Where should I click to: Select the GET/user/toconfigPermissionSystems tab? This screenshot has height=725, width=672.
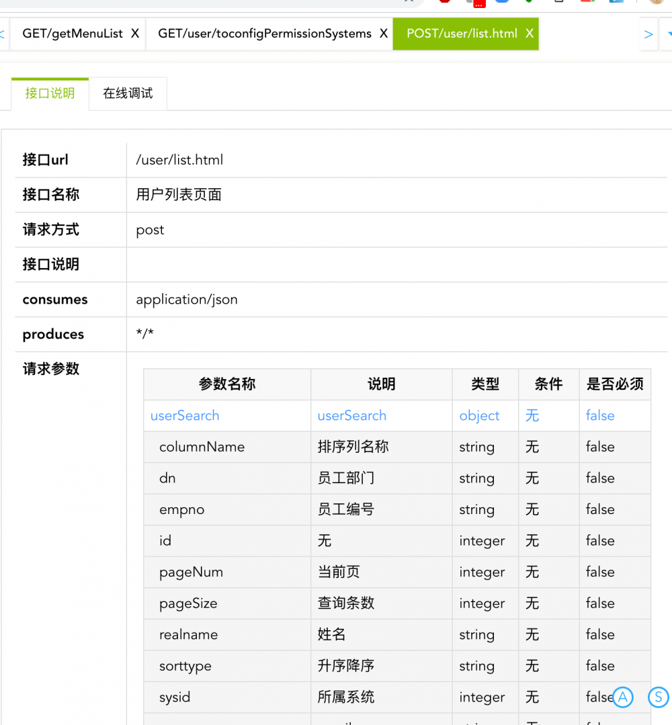pyautogui.click(x=262, y=33)
